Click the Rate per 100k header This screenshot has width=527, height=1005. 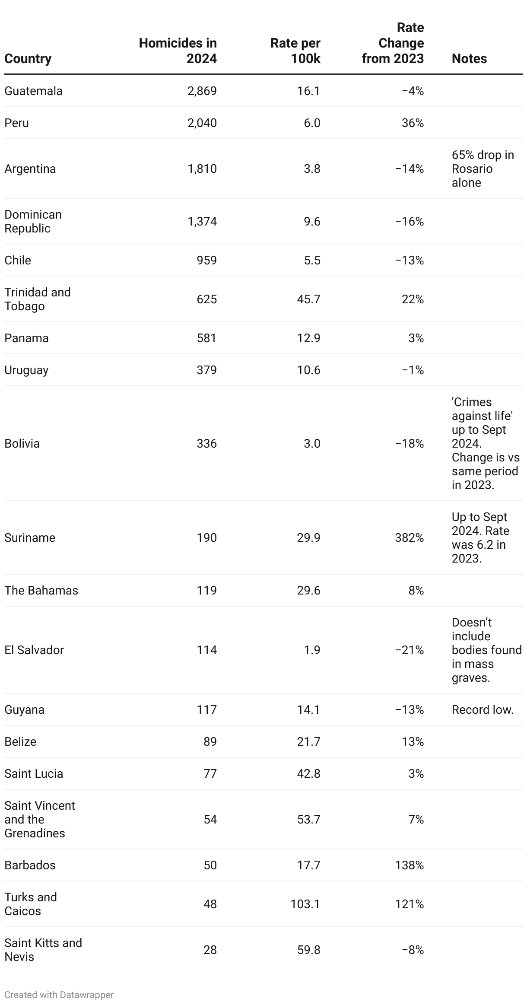pos(295,51)
